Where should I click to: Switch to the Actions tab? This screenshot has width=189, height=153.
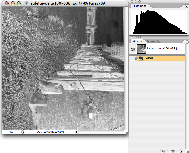[151, 42]
